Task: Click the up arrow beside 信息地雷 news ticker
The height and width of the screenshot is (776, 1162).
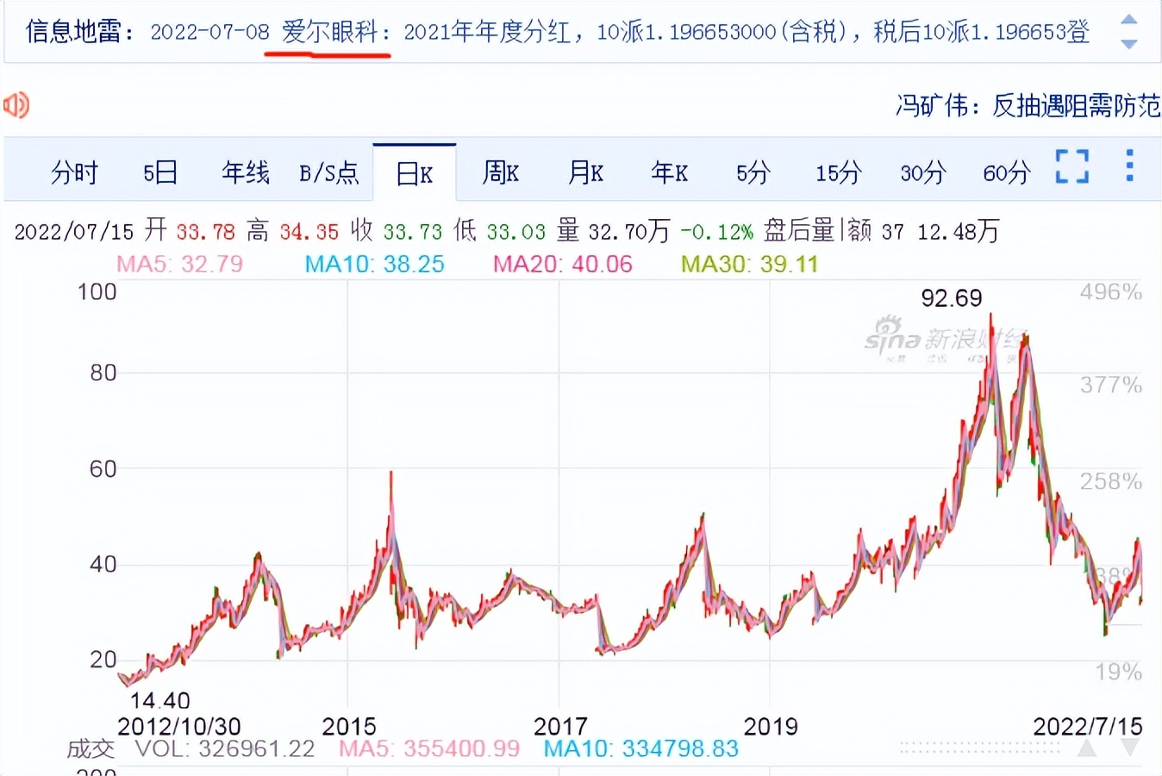Action: pos(1129,17)
